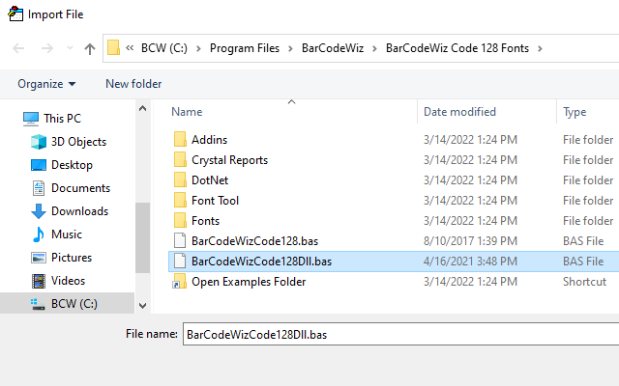Select BCW (C:) drive in sidebar
Viewport: 619px width, 386px height.
[74, 304]
